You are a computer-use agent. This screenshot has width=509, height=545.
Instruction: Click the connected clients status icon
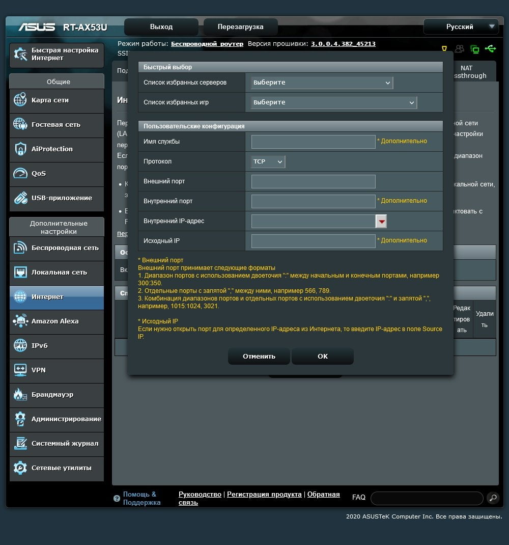pyautogui.click(x=459, y=49)
